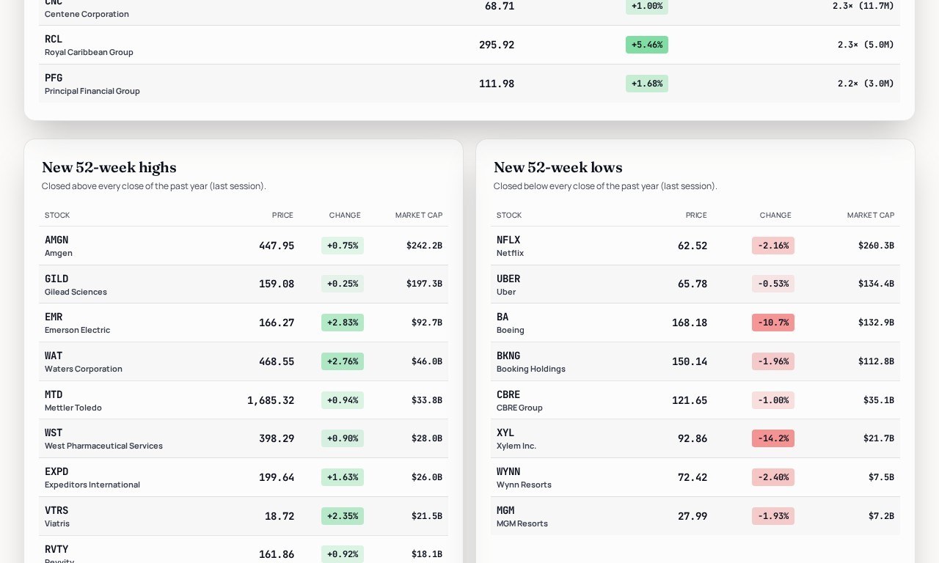The image size is (939, 563).
Task: Click the WAT ticker symbol
Action: pyautogui.click(x=54, y=356)
